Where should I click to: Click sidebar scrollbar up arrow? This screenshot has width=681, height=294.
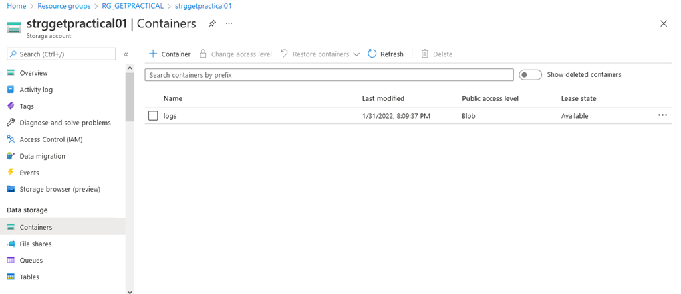[x=130, y=68]
